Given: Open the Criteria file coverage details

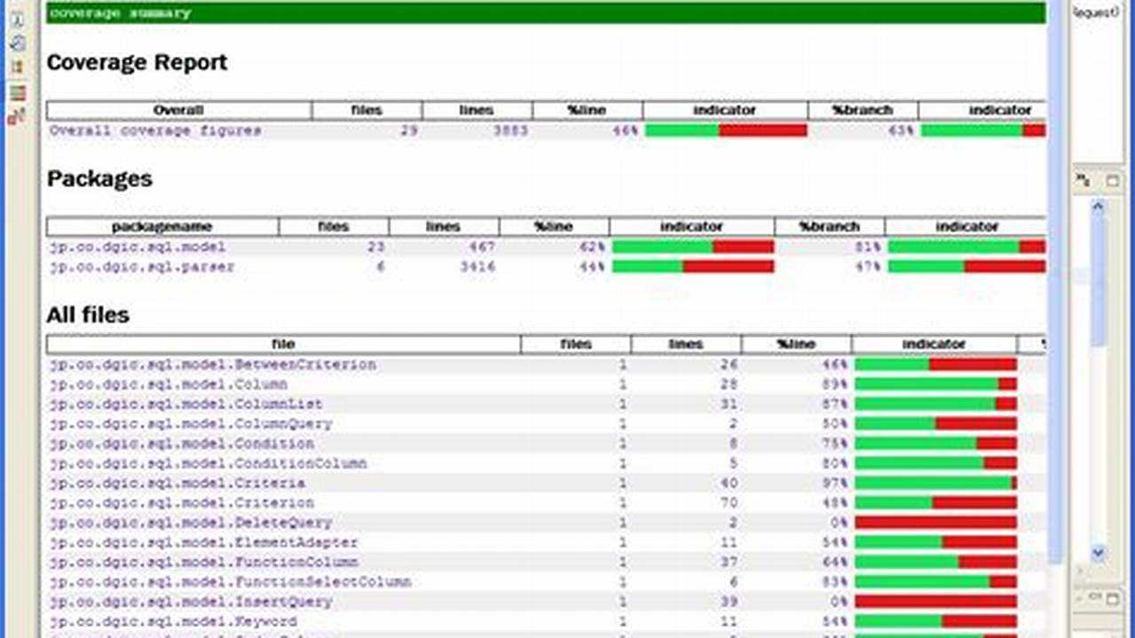Looking at the screenshot, I should click(177, 483).
